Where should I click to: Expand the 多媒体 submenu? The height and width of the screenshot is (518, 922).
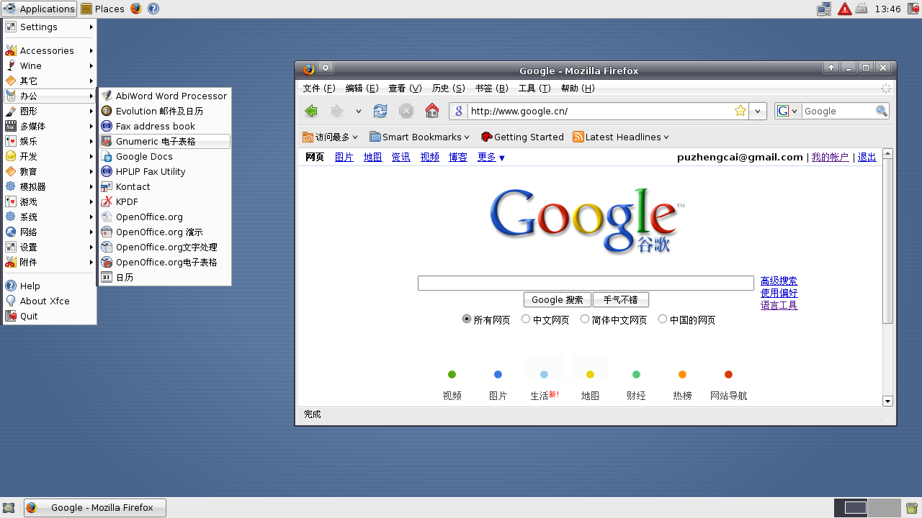pyautogui.click(x=50, y=126)
